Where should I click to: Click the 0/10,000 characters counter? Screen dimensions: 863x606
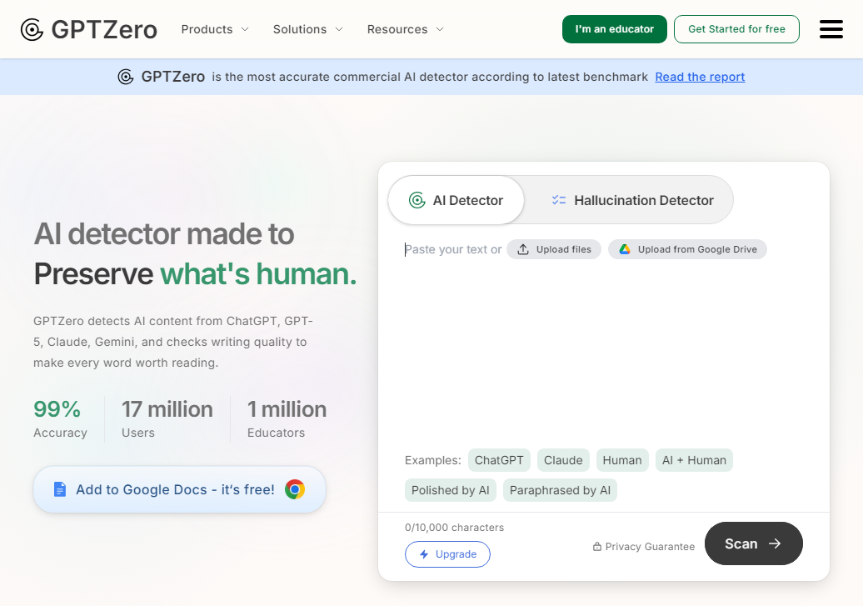(x=454, y=527)
